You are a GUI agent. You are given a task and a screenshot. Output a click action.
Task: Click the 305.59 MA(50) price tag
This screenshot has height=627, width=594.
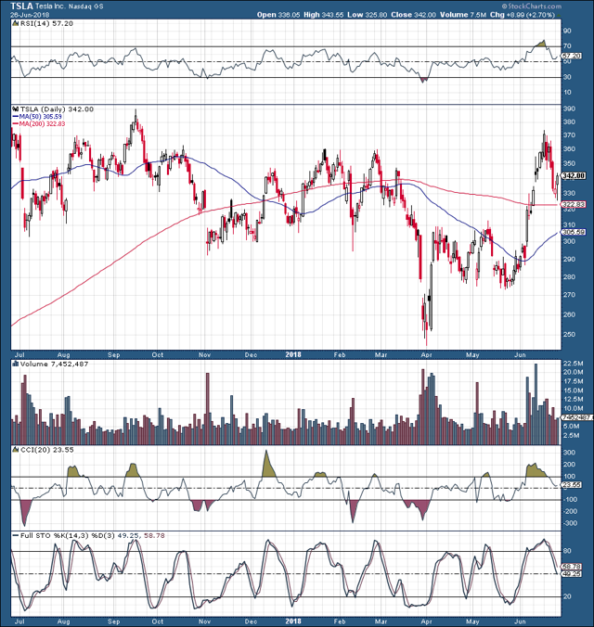coord(574,232)
